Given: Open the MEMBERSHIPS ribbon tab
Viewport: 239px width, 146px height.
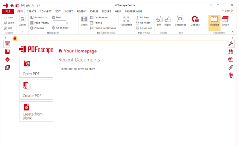Looking at the screenshot, I should (133, 12).
